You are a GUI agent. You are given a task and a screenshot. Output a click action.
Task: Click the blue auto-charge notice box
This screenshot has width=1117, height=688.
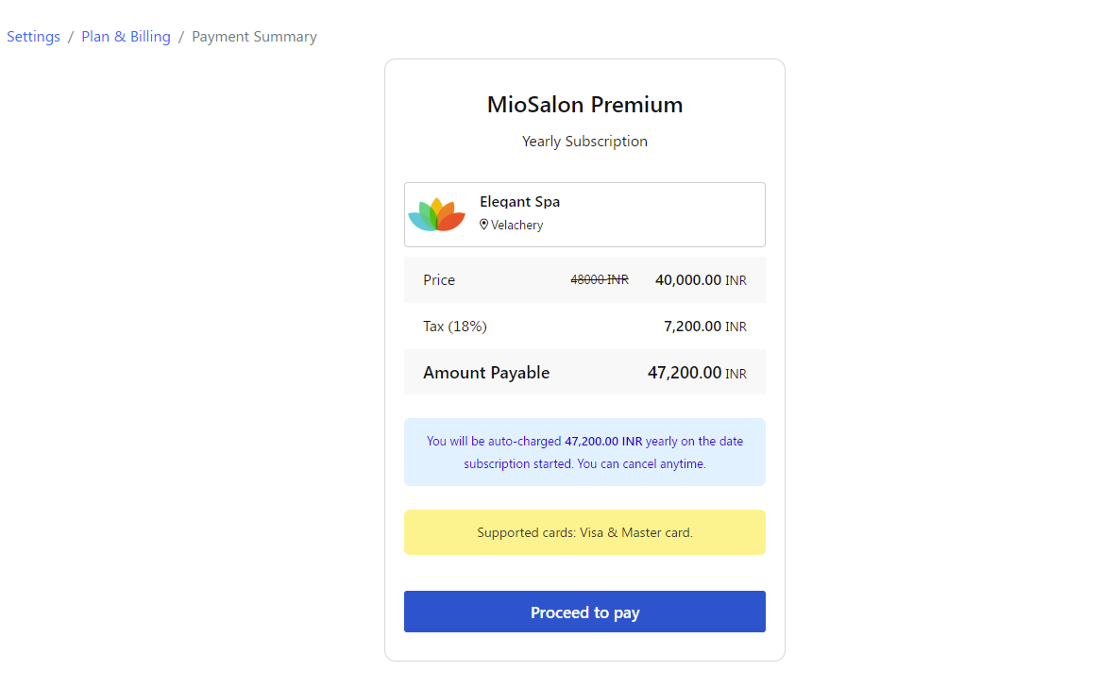[584, 452]
